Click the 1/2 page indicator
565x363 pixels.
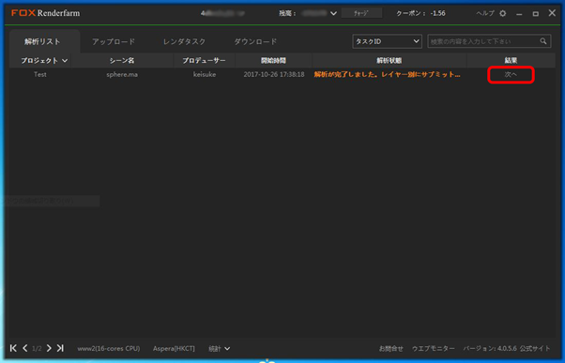point(37,349)
